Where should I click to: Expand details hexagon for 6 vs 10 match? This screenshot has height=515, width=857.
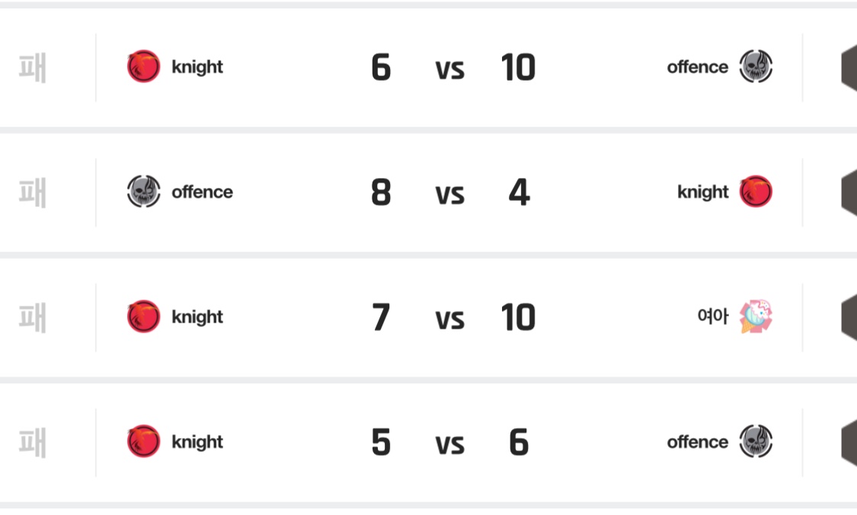[848, 67]
